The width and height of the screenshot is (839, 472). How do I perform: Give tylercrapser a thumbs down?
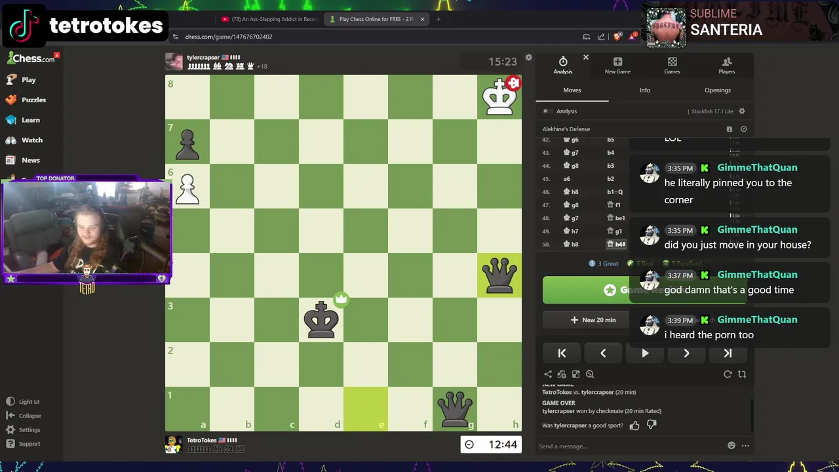pos(651,425)
